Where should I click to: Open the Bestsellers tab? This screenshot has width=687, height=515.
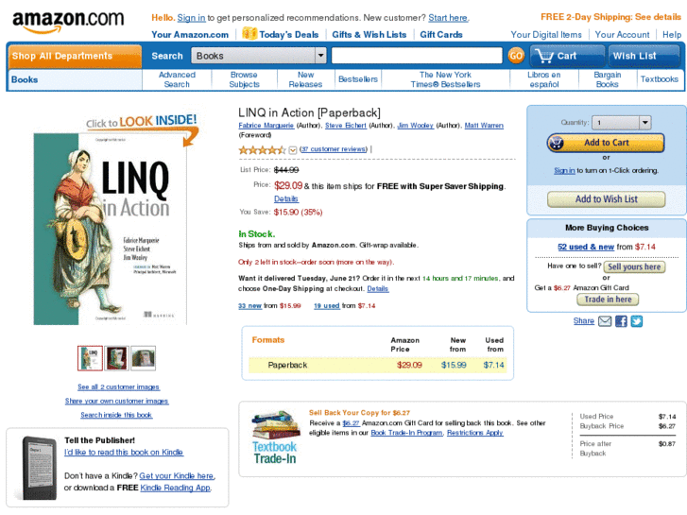pyautogui.click(x=358, y=79)
